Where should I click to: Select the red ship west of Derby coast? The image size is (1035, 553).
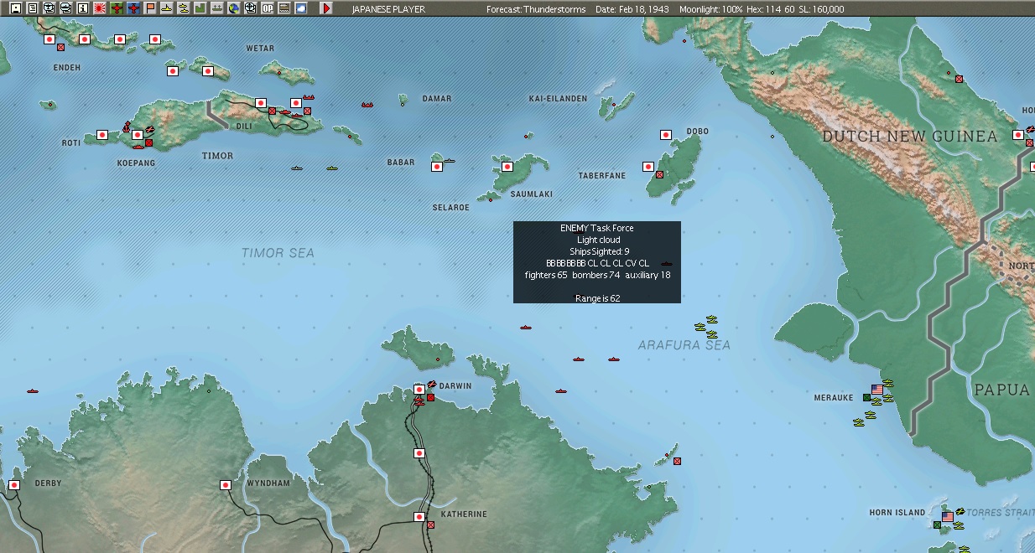click(33, 391)
